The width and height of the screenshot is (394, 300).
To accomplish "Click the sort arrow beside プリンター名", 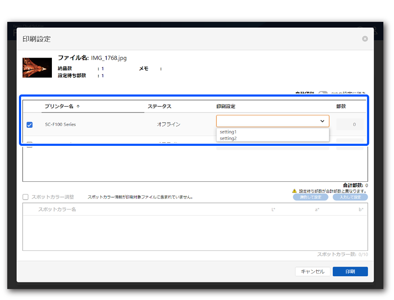I will point(78,106).
